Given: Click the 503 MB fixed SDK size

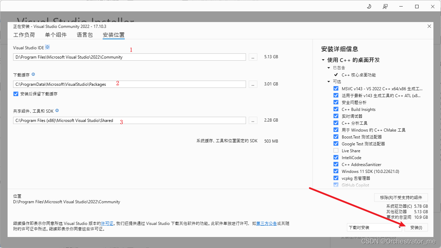Looking at the screenshot, I should click(271, 141).
